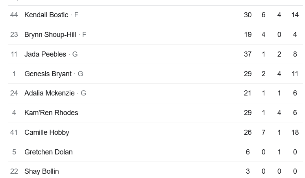Click the value 14 in Kendall Bostic's row
The image size is (305, 178).
295,15
